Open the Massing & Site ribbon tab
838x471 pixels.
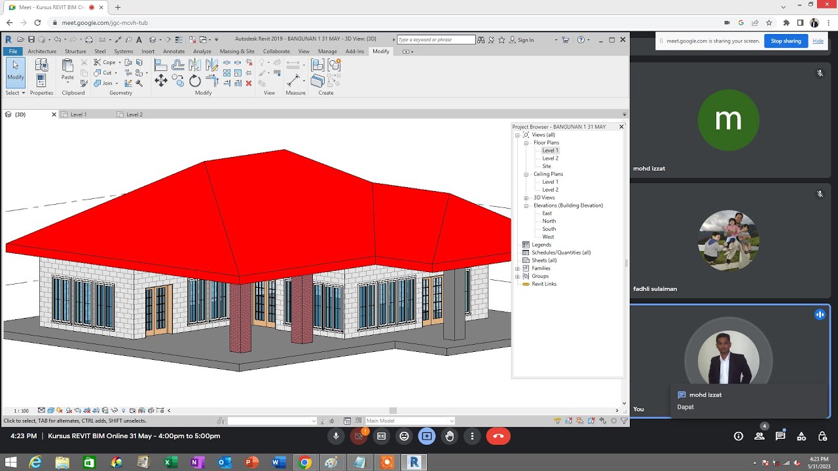pos(237,51)
